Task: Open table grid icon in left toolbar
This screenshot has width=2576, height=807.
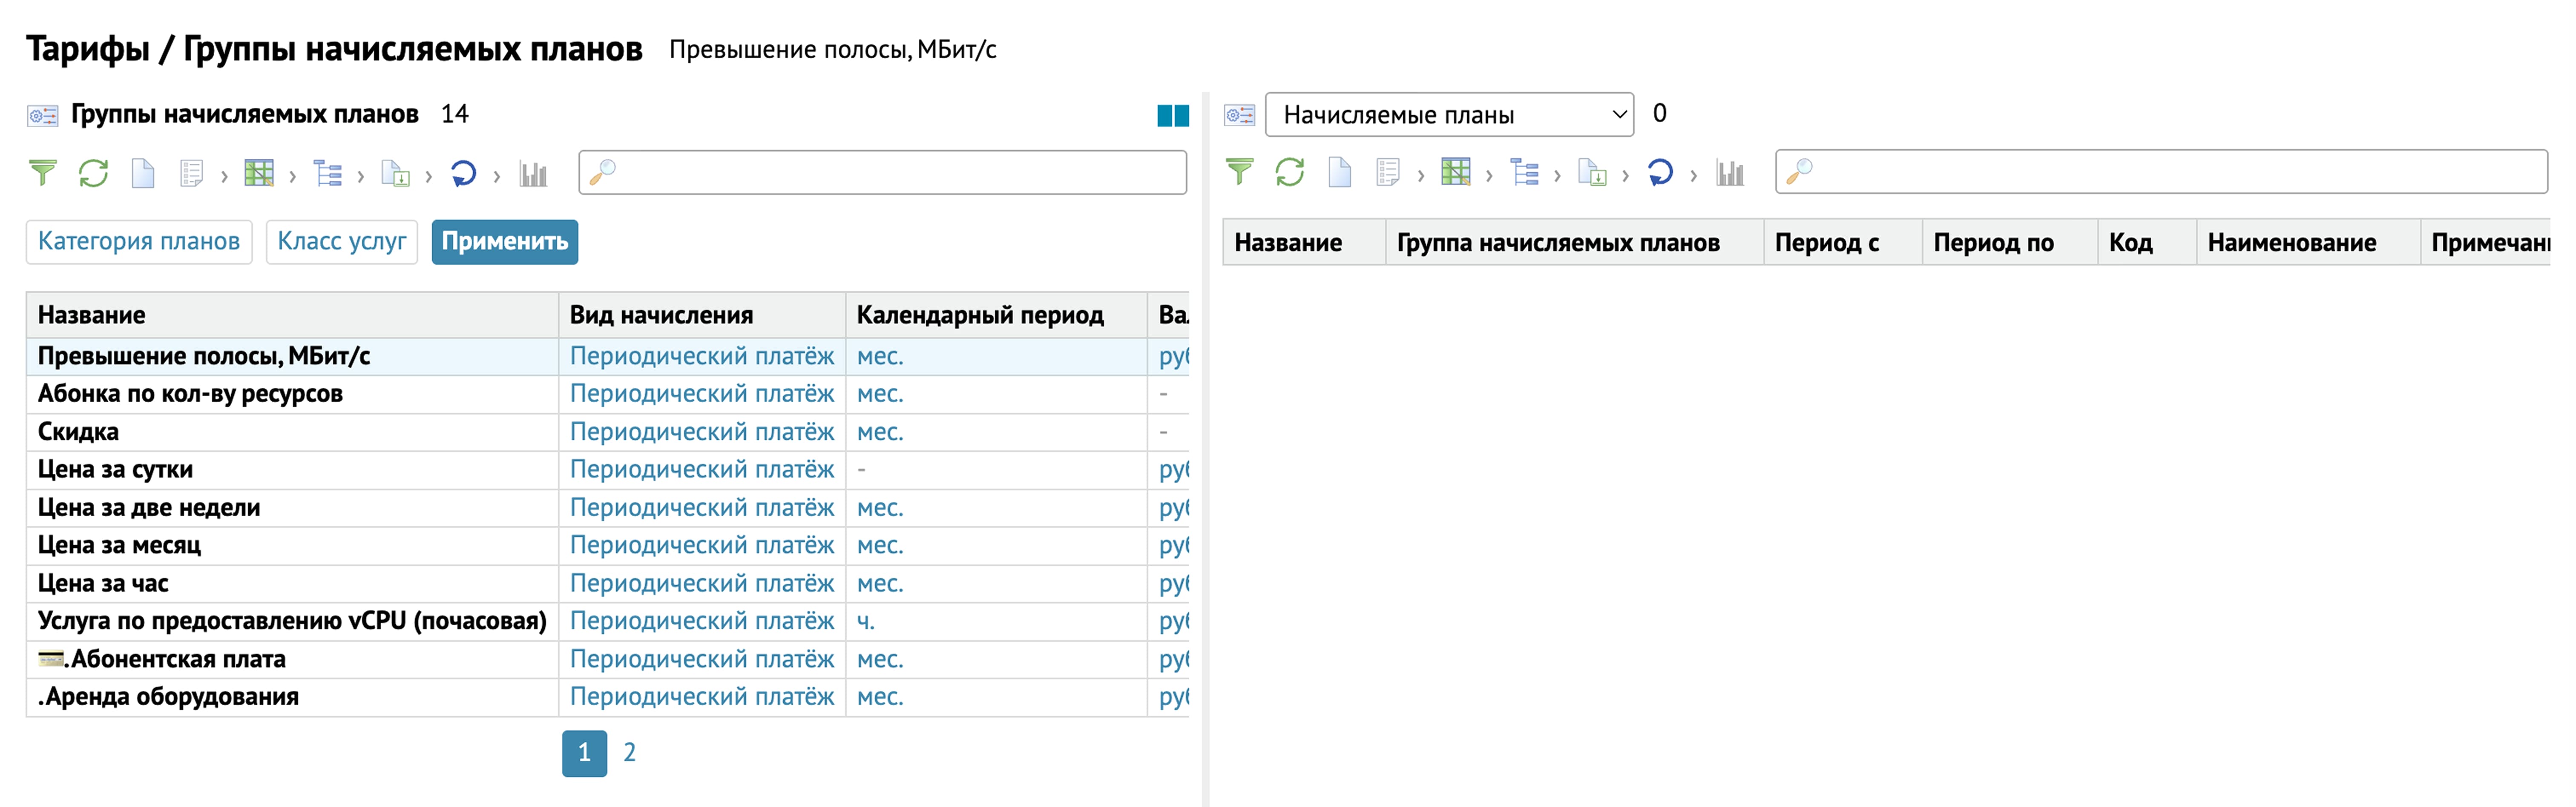Action: pyautogui.click(x=259, y=174)
